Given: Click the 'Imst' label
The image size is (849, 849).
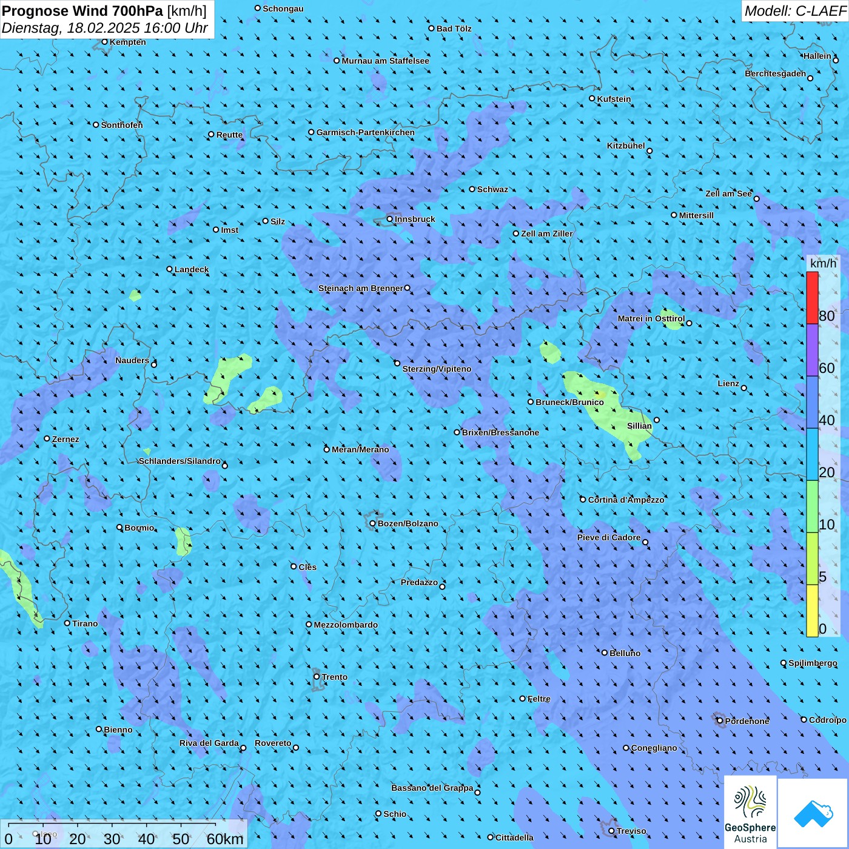Looking at the screenshot, I should tap(230, 230).
